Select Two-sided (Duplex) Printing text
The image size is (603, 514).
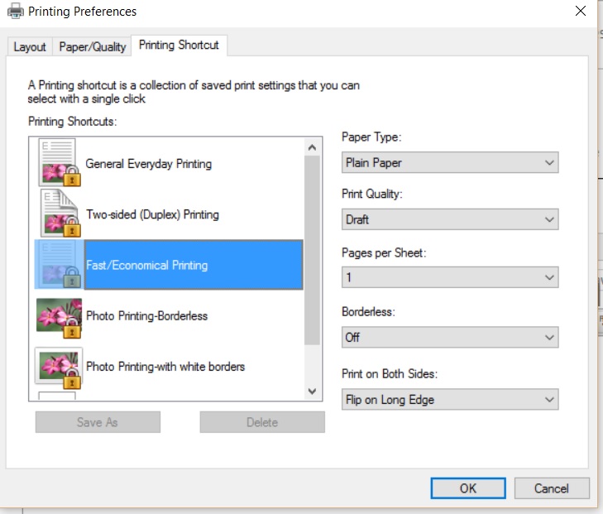click(x=152, y=214)
